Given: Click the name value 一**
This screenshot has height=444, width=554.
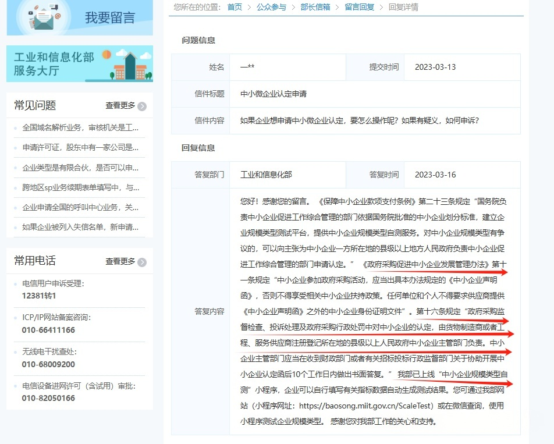Looking at the screenshot, I should click(247, 67).
